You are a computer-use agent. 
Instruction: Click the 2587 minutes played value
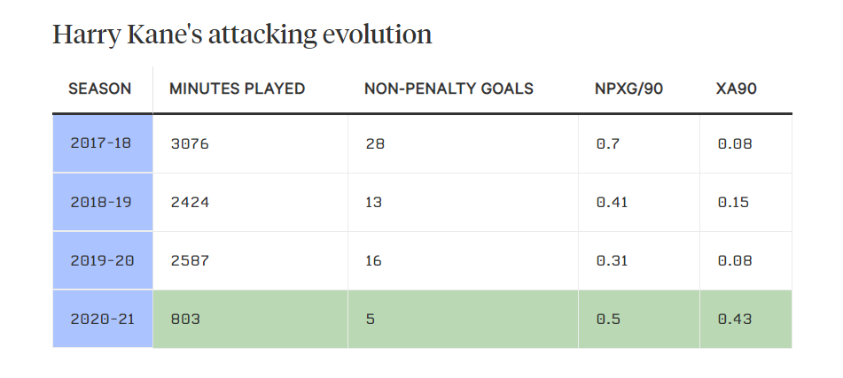(x=190, y=260)
